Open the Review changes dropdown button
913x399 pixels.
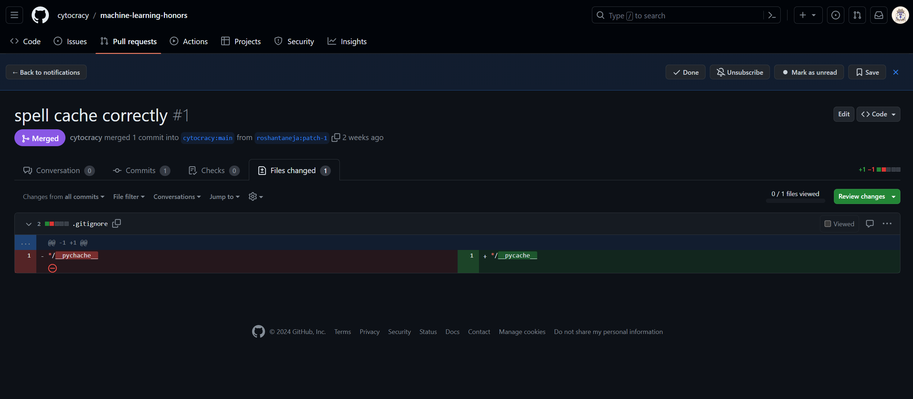pyautogui.click(x=867, y=196)
